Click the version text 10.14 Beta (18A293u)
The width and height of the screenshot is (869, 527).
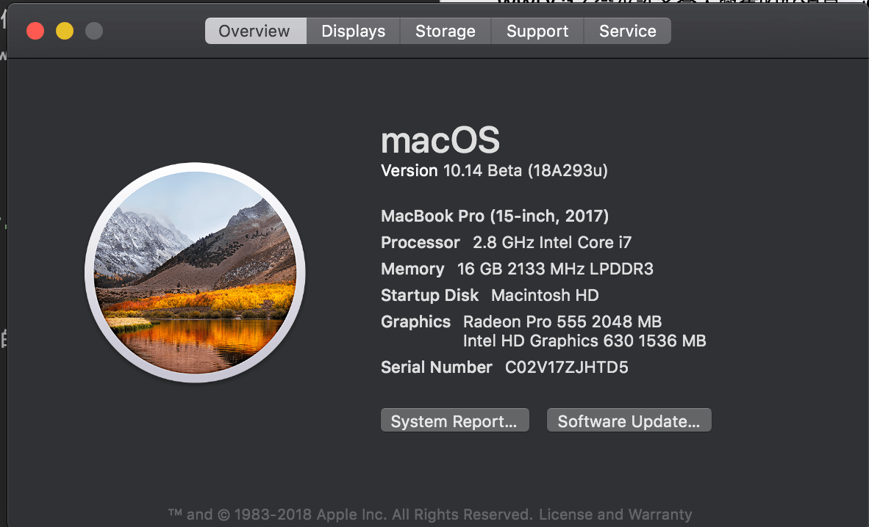click(x=526, y=170)
